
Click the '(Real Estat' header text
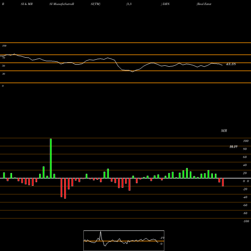click(x=204, y=4)
